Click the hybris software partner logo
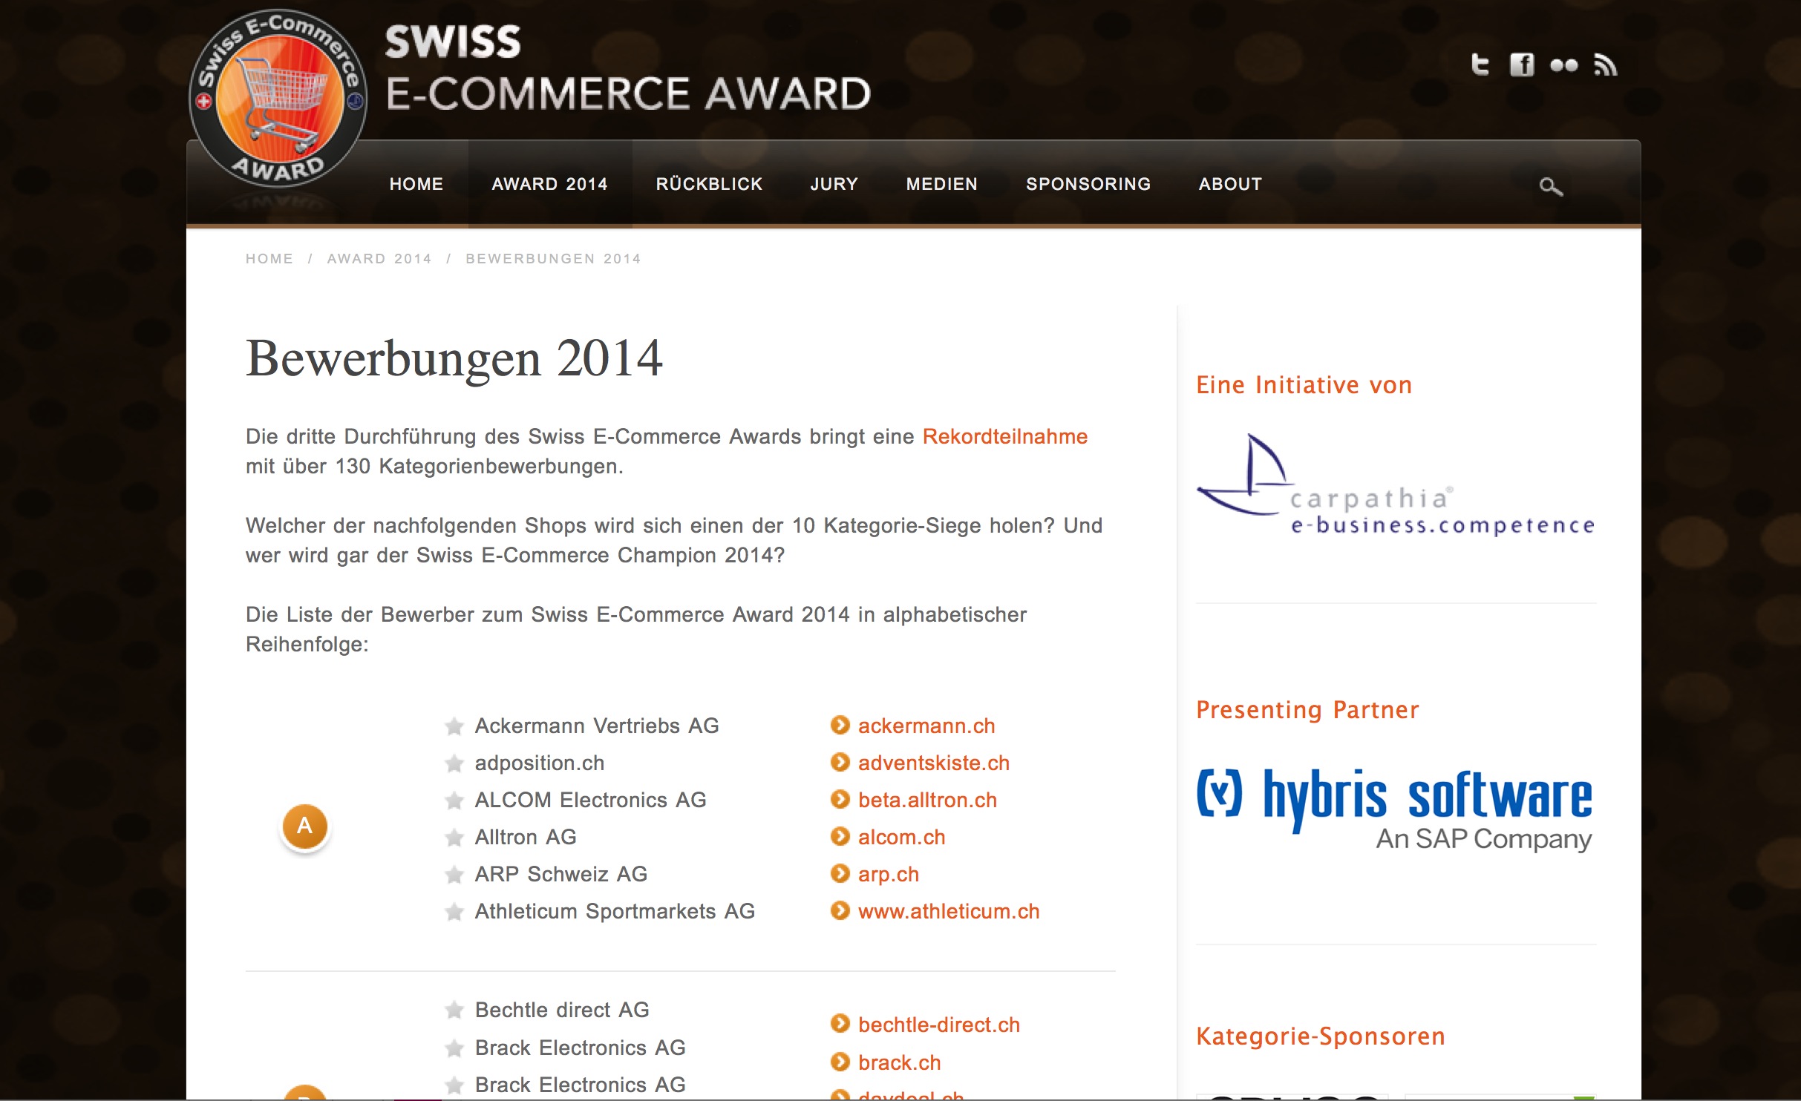 (x=1394, y=809)
